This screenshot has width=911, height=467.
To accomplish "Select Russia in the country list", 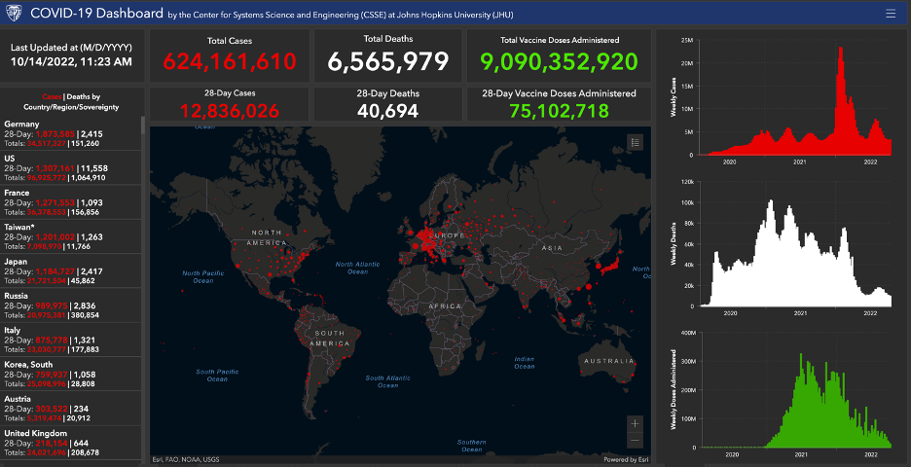I will (x=70, y=305).
